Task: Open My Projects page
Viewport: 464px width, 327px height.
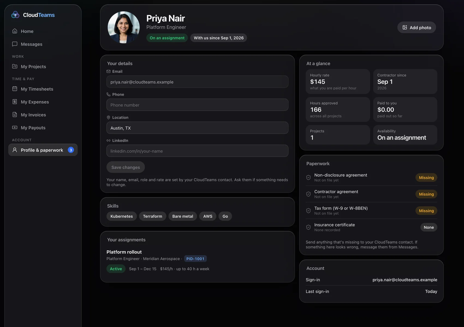Action: (43, 66)
